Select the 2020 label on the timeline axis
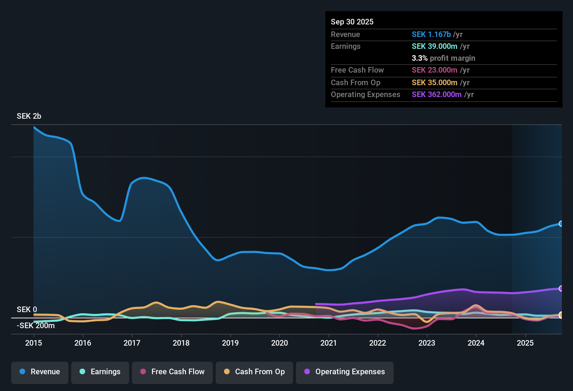Image resolution: width=573 pixels, height=391 pixels. (279, 343)
